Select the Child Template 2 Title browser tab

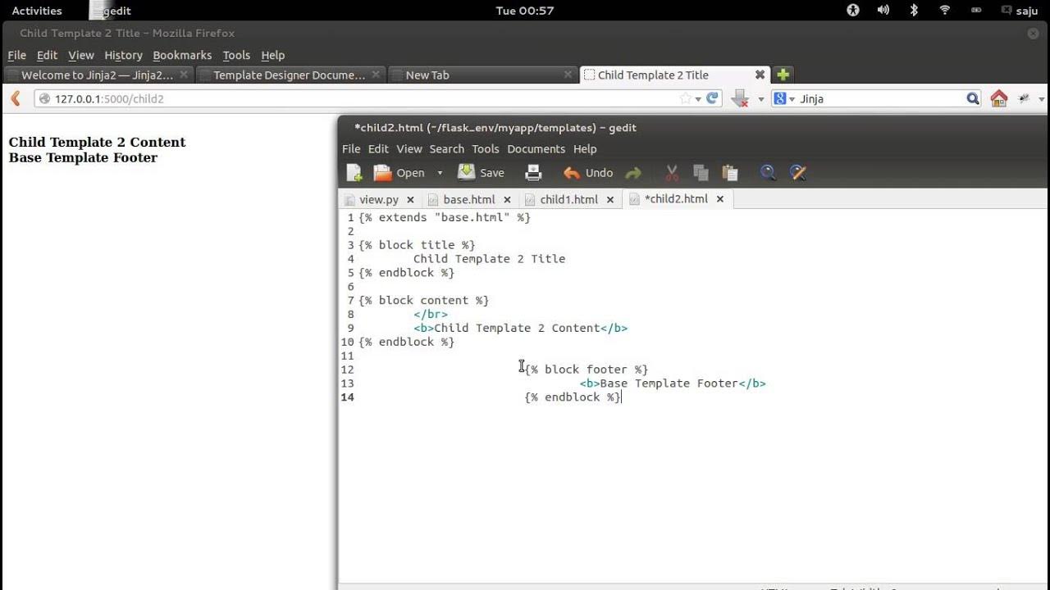(x=674, y=75)
